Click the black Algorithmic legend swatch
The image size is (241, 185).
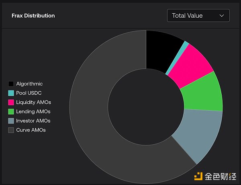tap(11, 84)
